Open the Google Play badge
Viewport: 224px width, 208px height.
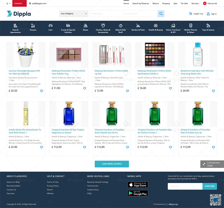click(138, 193)
